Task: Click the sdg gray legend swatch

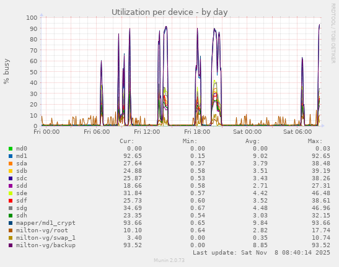Action: coord(11,208)
